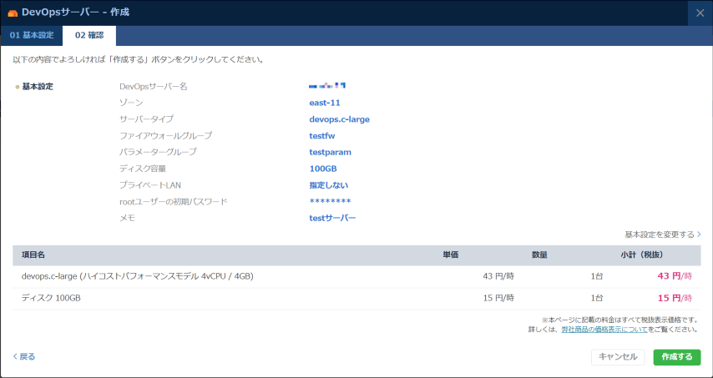713x378 pixels.
Task: Click the 43 円/時 unit price cell
Action: tap(498, 275)
